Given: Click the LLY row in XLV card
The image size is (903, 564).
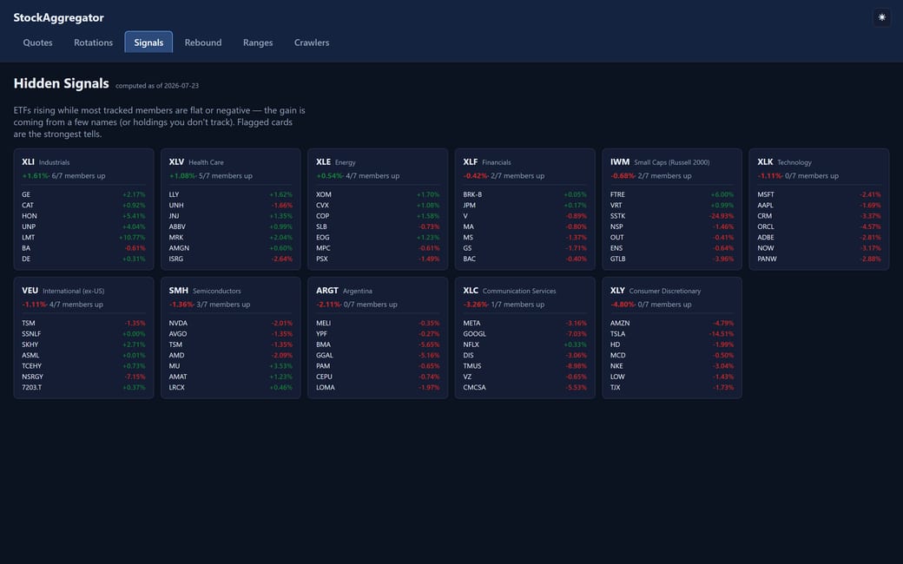Looking at the screenshot, I should 230,194.
